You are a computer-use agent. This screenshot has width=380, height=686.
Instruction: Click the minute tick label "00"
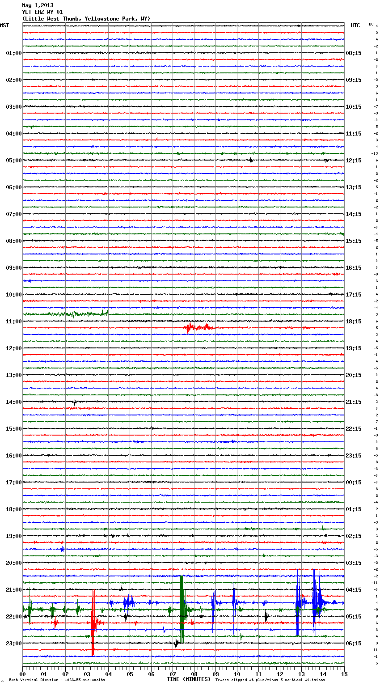click(x=22, y=674)
